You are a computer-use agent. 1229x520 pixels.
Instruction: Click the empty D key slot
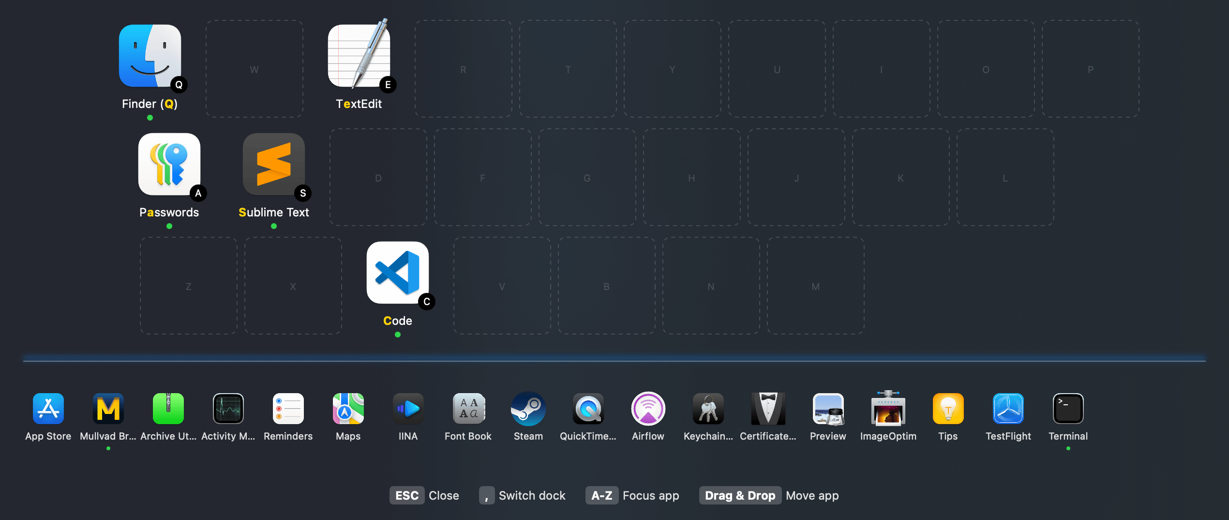point(378,178)
